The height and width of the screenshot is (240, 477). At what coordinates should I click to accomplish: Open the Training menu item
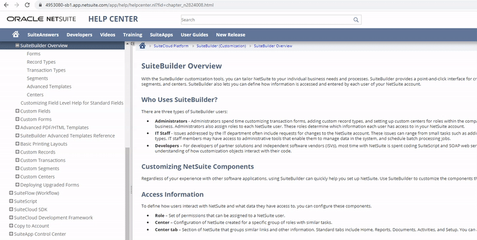[132, 35]
